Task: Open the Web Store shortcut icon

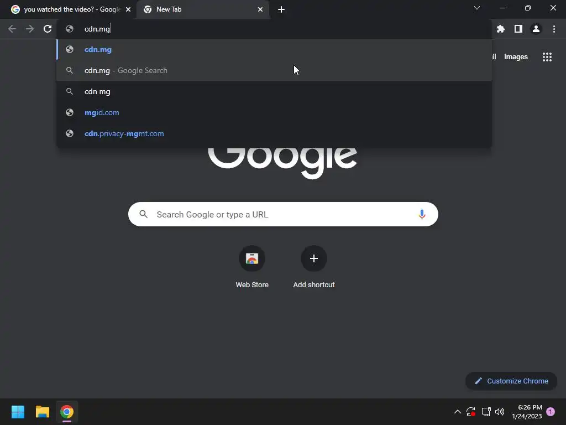Action: [x=252, y=258]
